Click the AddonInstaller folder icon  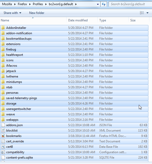(3, 28)
